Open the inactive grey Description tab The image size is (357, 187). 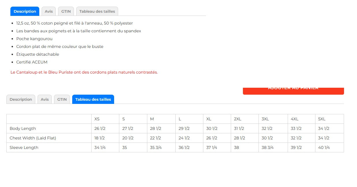(21, 99)
